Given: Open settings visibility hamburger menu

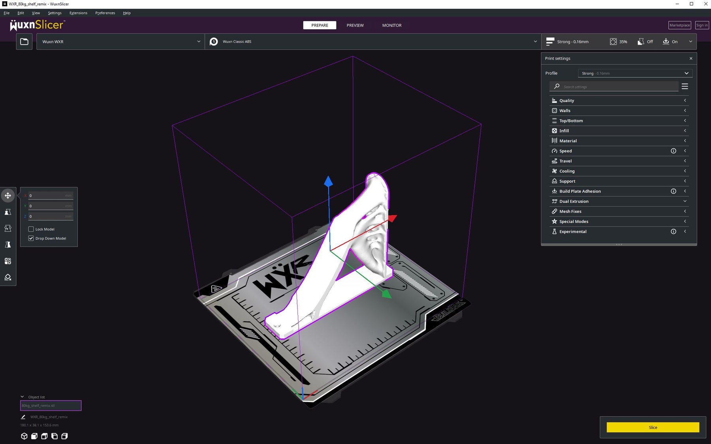Looking at the screenshot, I should coord(685,87).
